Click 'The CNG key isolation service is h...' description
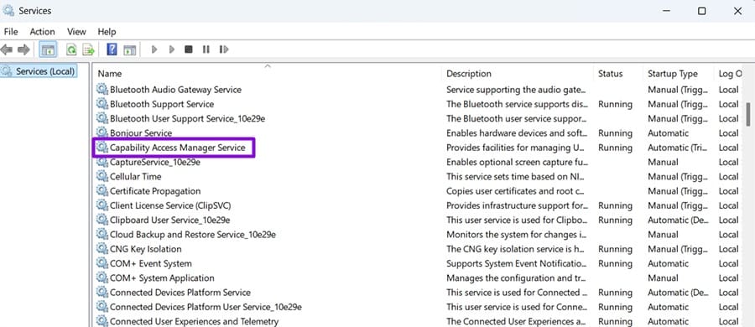 point(516,249)
